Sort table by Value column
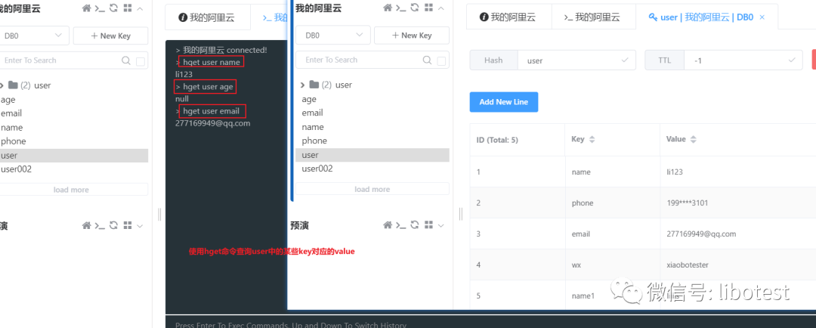 (x=693, y=140)
